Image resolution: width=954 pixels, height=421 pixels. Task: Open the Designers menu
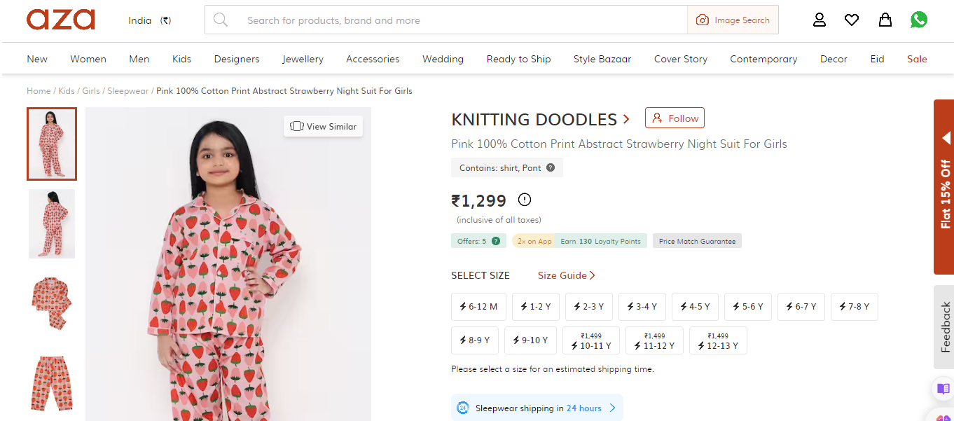coord(237,59)
